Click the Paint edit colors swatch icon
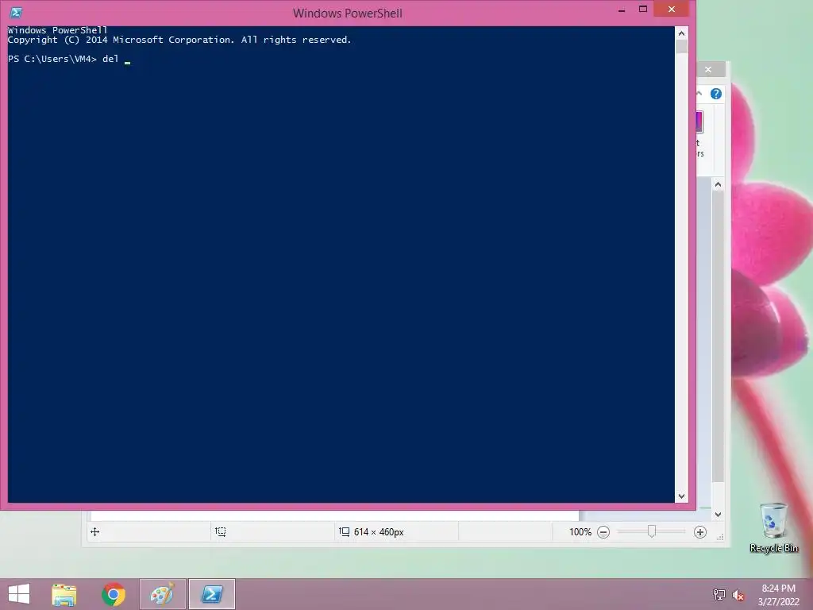The width and height of the screenshot is (813, 610). (x=699, y=122)
